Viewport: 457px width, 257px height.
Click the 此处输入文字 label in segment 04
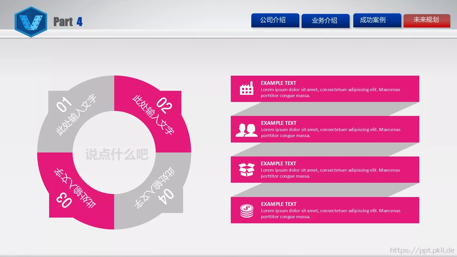click(x=155, y=187)
